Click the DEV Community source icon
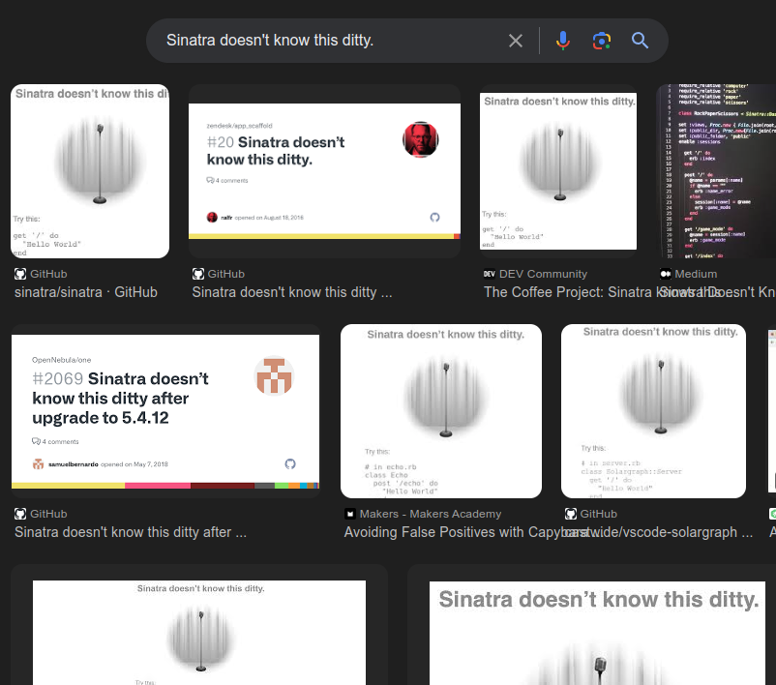The image size is (776, 685). (x=489, y=274)
